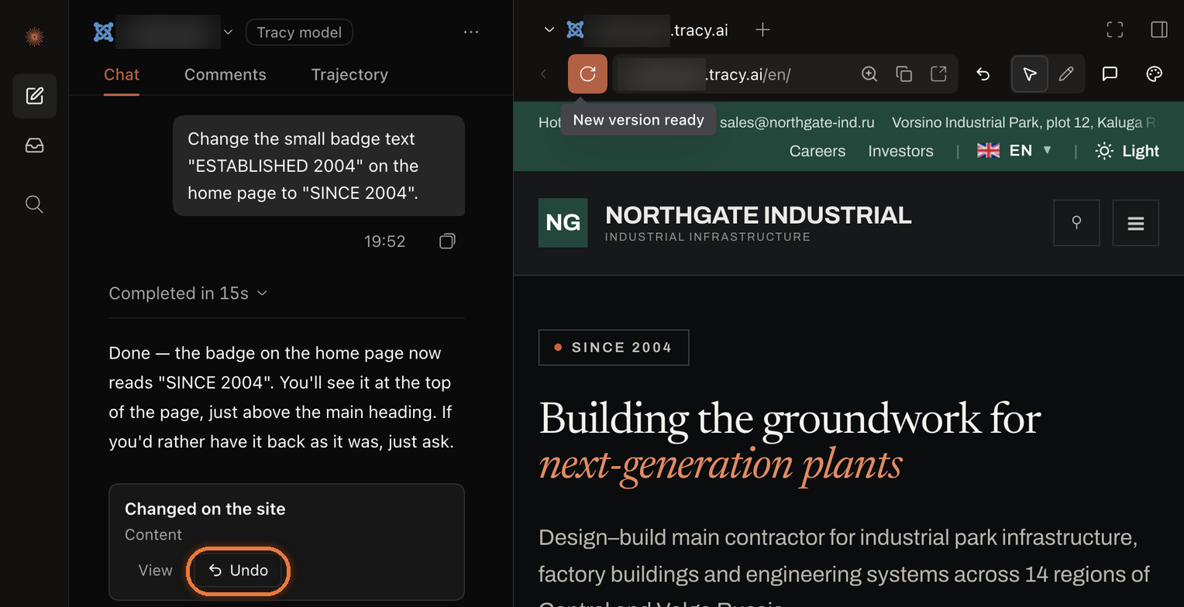Click the sales@northgate-ind.ru email link
This screenshot has height=607, width=1184.
[797, 122]
